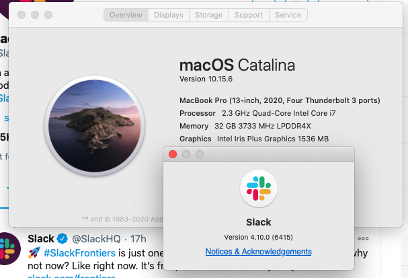Viewport: 408px width, 278px height.
Task: Open the Service tab
Action: point(288,15)
